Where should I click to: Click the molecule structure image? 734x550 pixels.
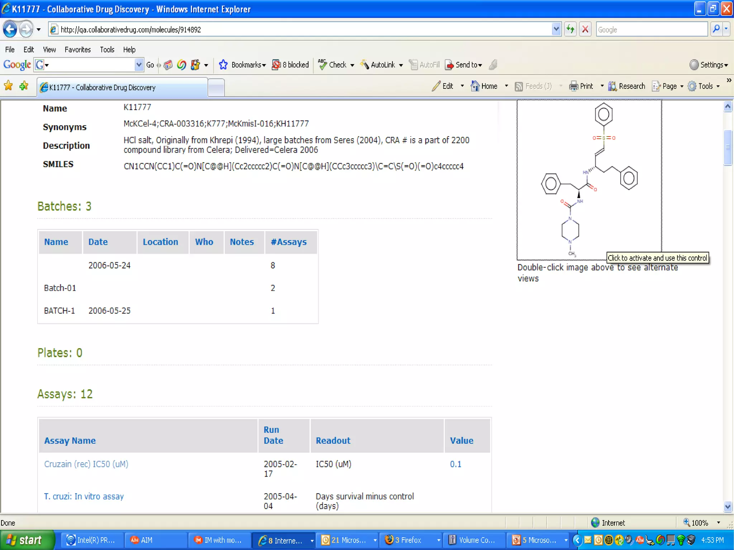click(588, 179)
